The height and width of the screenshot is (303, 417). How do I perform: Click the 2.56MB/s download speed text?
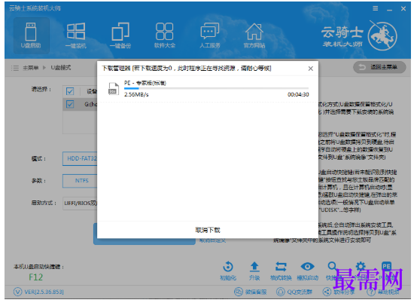pyautogui.click(x=136, y=94)
